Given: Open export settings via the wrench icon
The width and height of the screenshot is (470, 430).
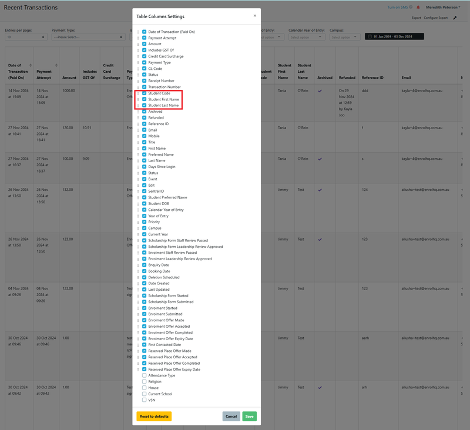Looking at the screenshot, I should click(x=455, y=17).
